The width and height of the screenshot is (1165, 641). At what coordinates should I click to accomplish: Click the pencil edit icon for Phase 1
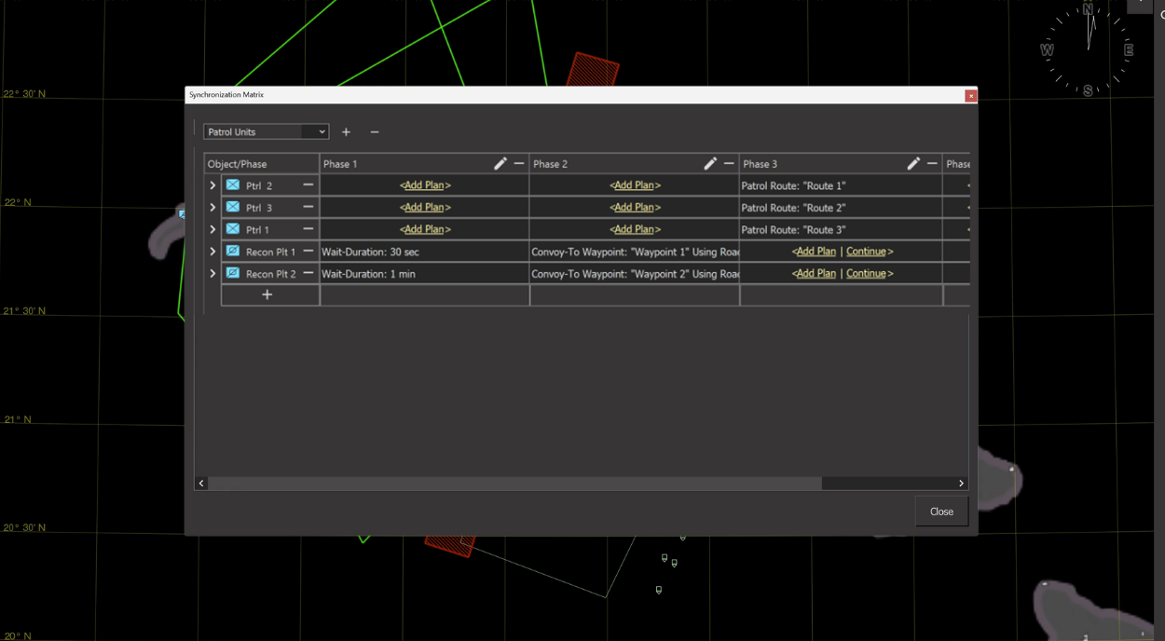coord(500,164)
